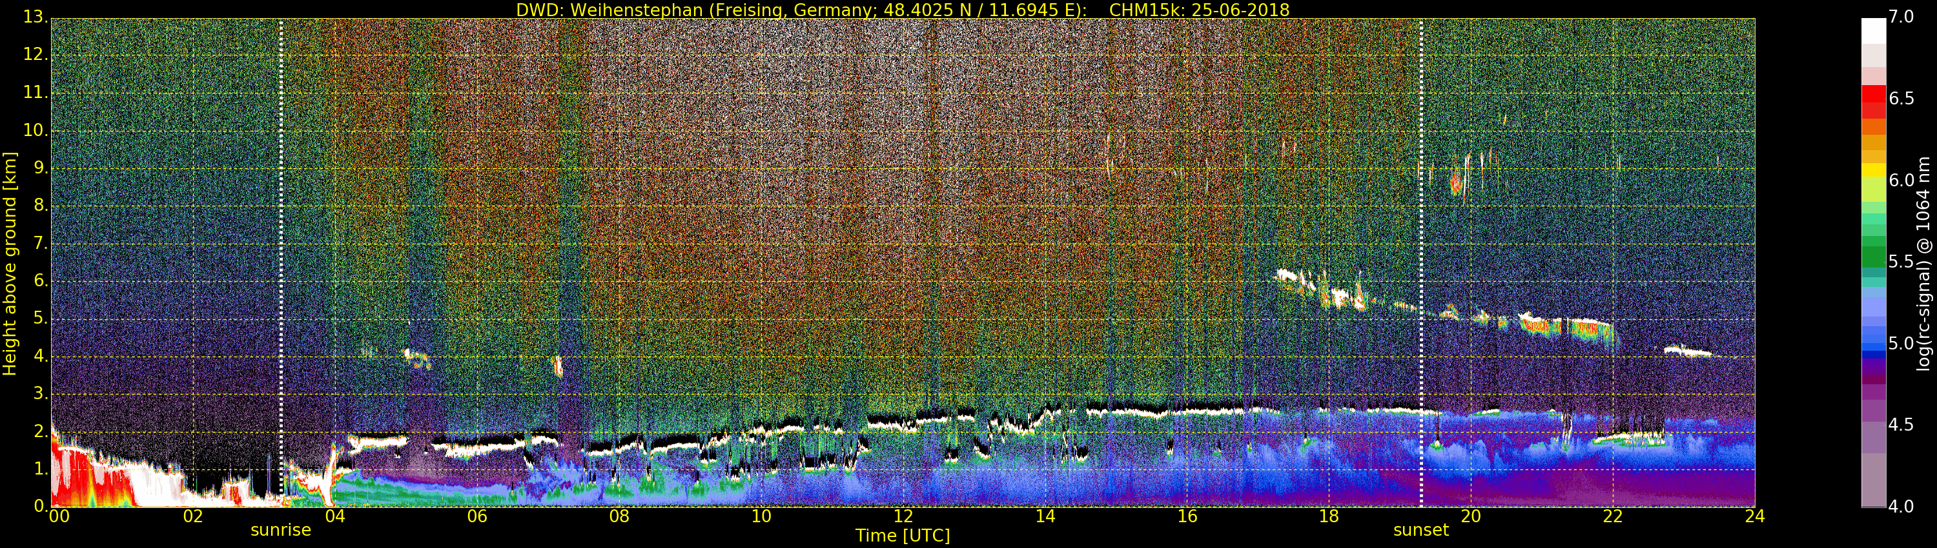This screenshot has width=1937, height=548.
Task: Select the '14' time axis tick label
Action: pyautogui.click(x=1045, y=516)
